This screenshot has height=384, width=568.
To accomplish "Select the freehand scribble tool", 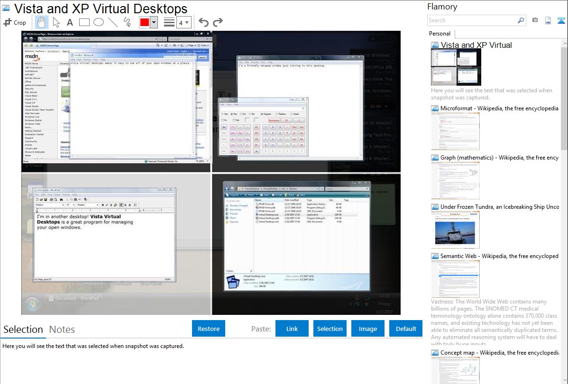I will (127, 22).
